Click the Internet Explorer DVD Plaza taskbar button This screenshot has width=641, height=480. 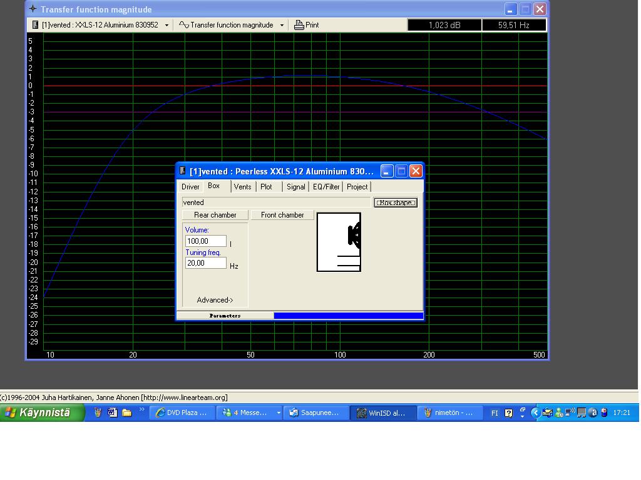(x=182, y=412)
